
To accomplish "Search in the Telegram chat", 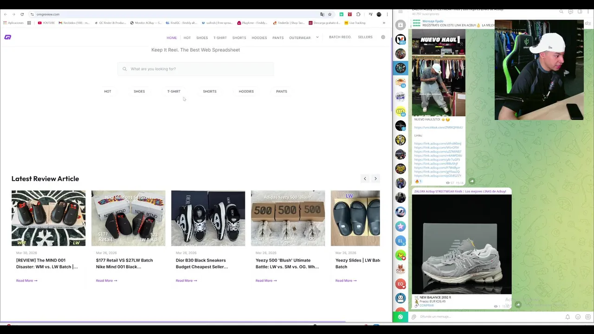I will coord(561,11).
